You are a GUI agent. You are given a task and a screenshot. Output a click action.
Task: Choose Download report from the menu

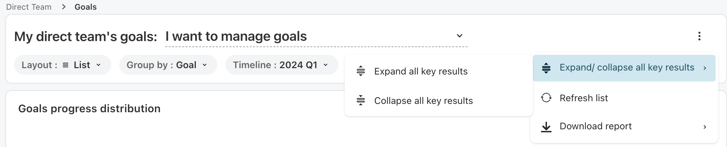coord(595,126)
